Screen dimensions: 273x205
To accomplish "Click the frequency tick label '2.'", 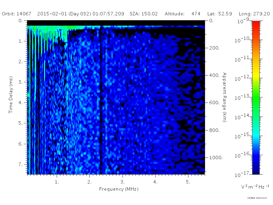I will pos(89,182).
